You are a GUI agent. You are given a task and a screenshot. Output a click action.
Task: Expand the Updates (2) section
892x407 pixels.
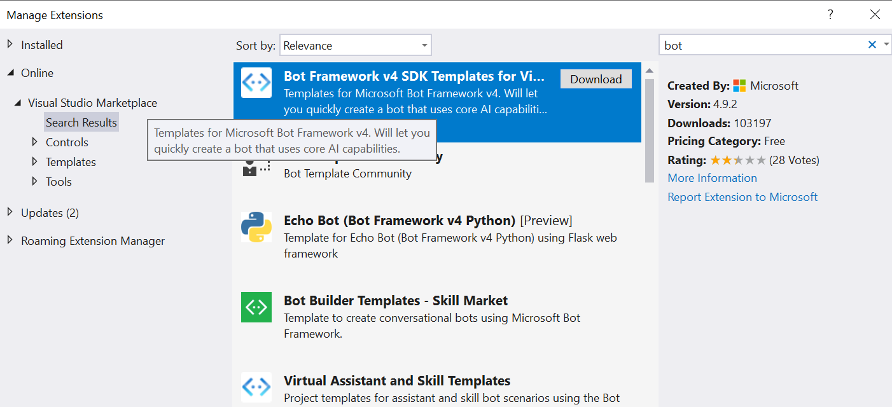click(x=50, y=212)
